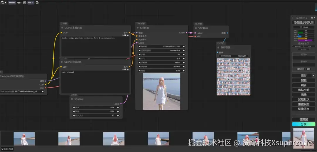Click the Latent output connector on 空Latent
The image size is (317, 152).
point(121,104)
